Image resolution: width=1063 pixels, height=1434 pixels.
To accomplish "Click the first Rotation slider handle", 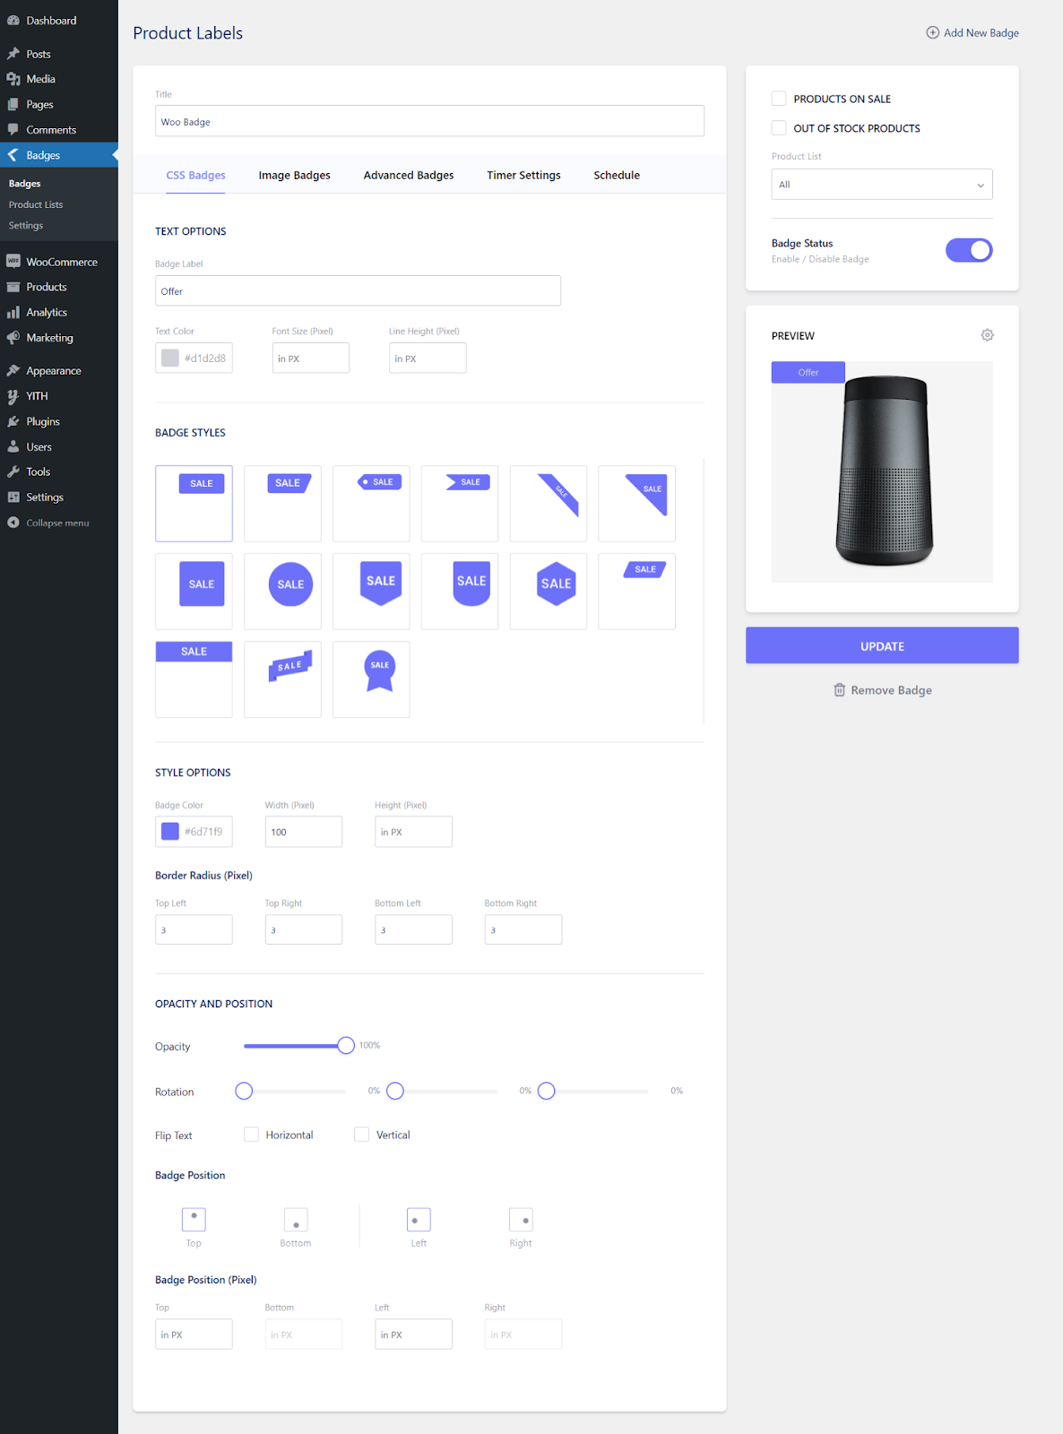I will [244, 1091].
